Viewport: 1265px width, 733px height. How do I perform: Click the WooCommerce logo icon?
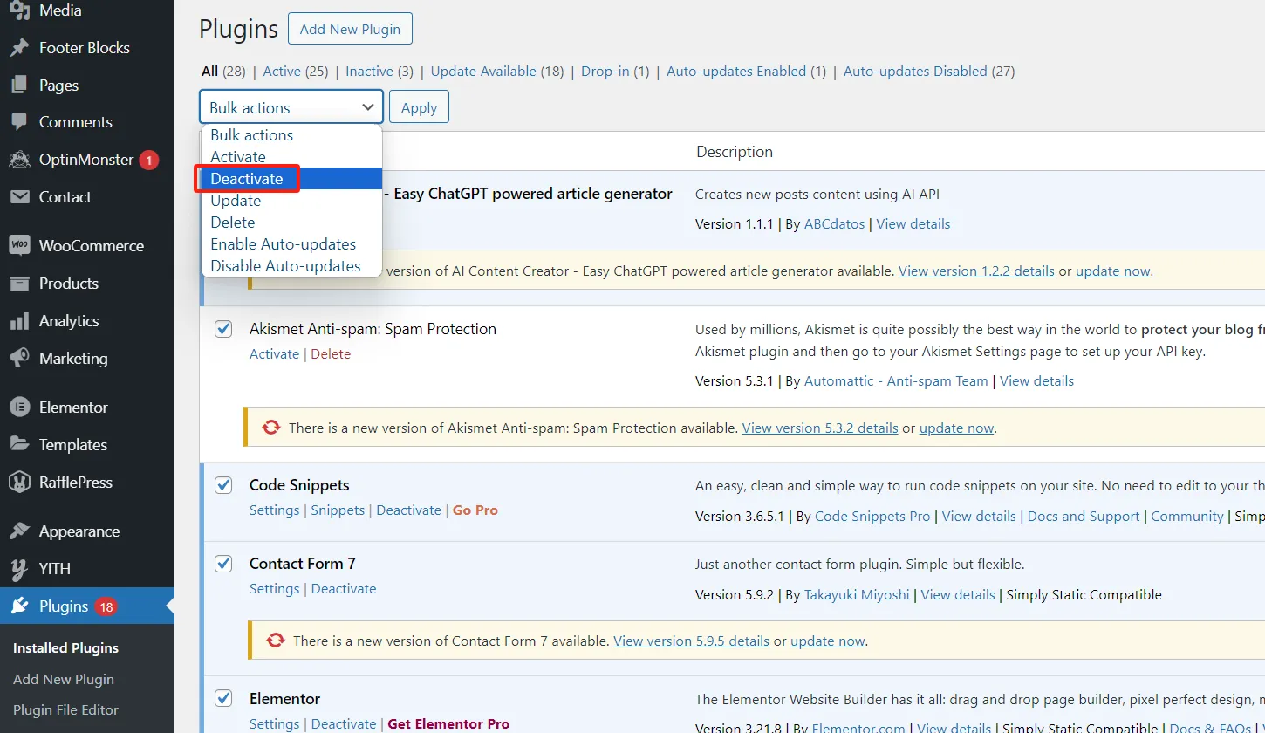point(19,246)
